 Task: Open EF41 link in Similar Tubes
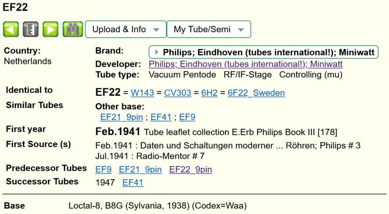click(161, 117)
